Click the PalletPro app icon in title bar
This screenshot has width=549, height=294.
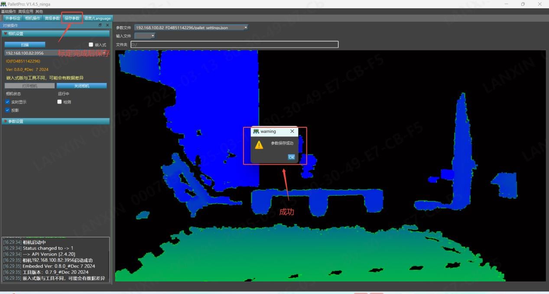3,4
